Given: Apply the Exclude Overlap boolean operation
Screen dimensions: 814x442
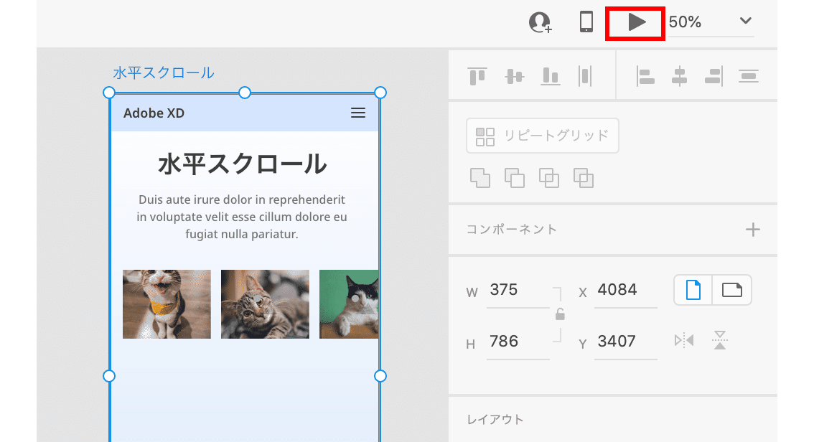Looking at the screenshot, I should [584, 178].
